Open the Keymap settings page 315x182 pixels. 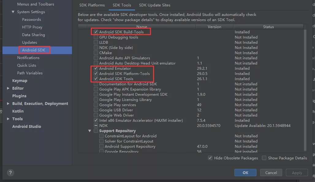[20, 81]
